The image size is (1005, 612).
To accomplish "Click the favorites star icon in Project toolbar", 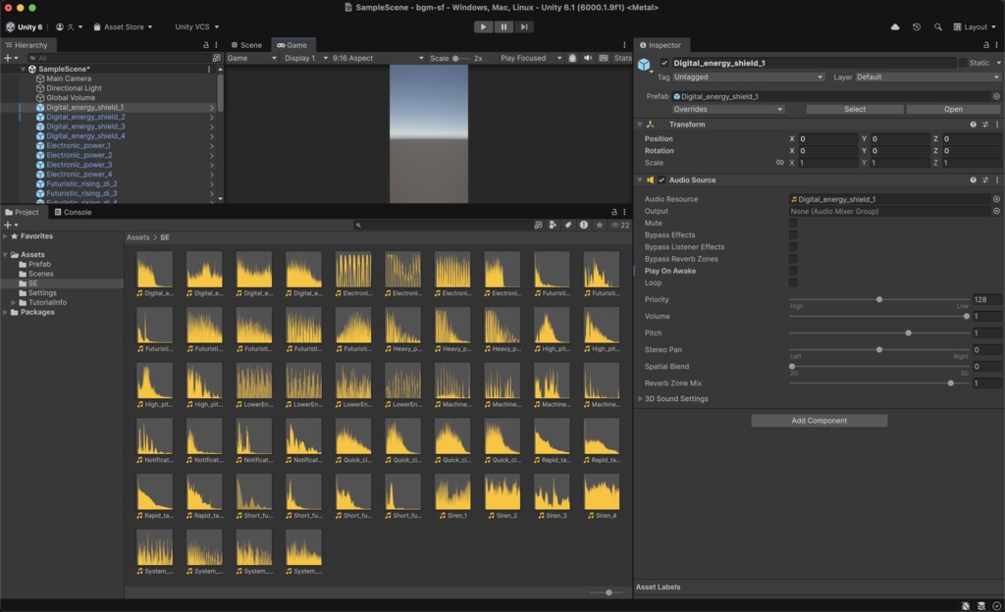I will [600, 225].
